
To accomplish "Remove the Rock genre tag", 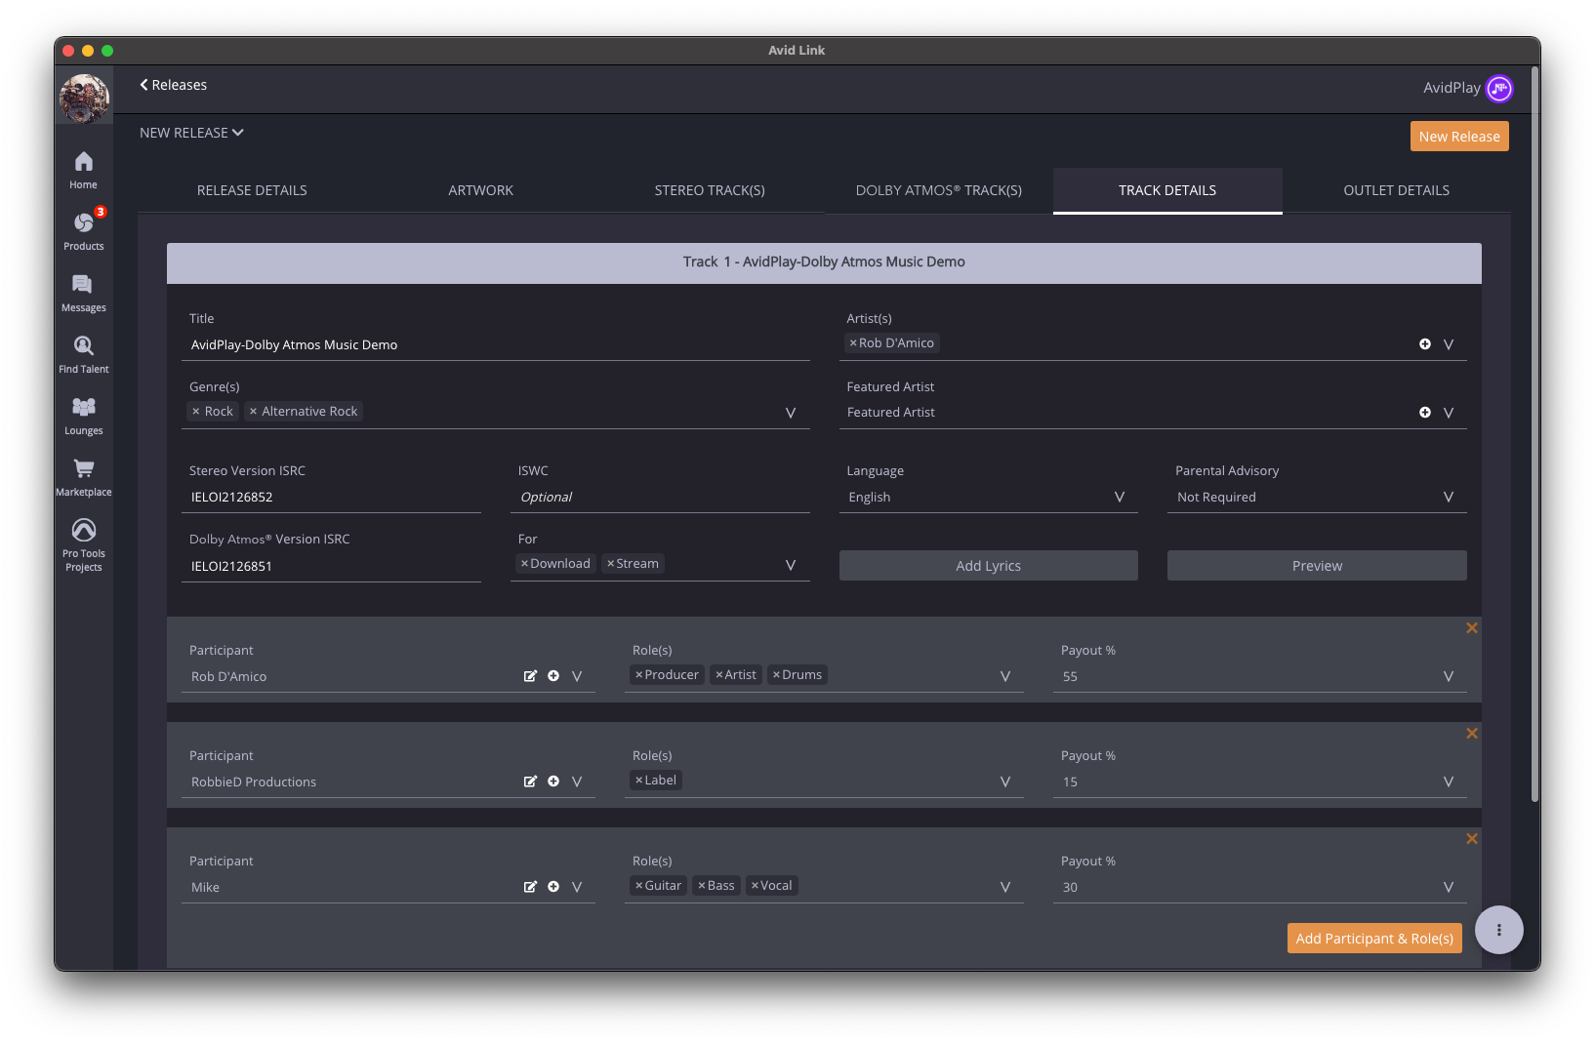I will (196, 412).
